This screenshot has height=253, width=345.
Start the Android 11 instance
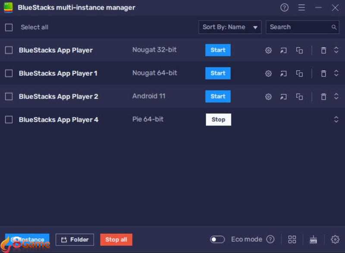[x=218, y=96]
